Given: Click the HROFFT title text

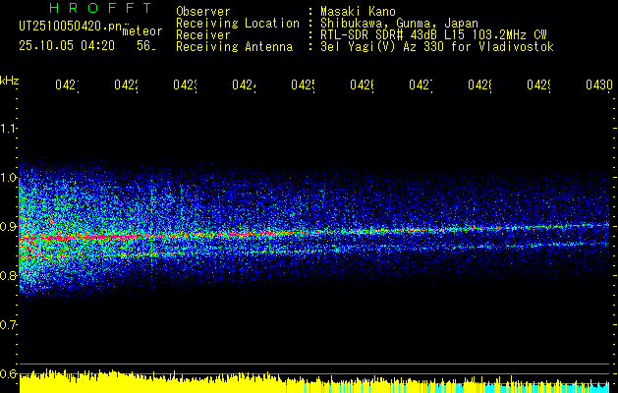Looking at the screenshot, I should [x=100, y=8].
